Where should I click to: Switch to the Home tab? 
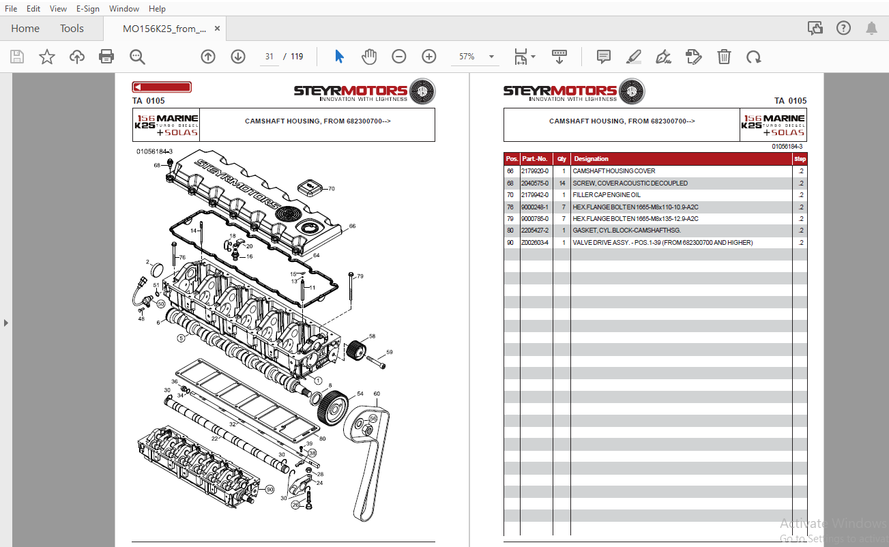coord(25,29)
